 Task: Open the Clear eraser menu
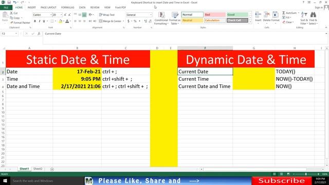288,22
